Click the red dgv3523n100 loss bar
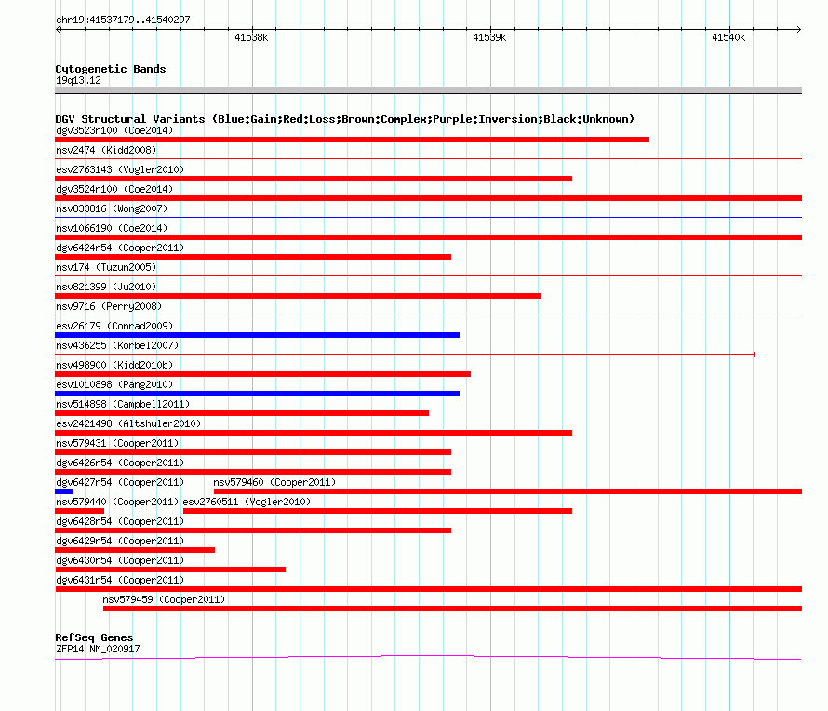The image size is (828, 711). coord(353,140)
